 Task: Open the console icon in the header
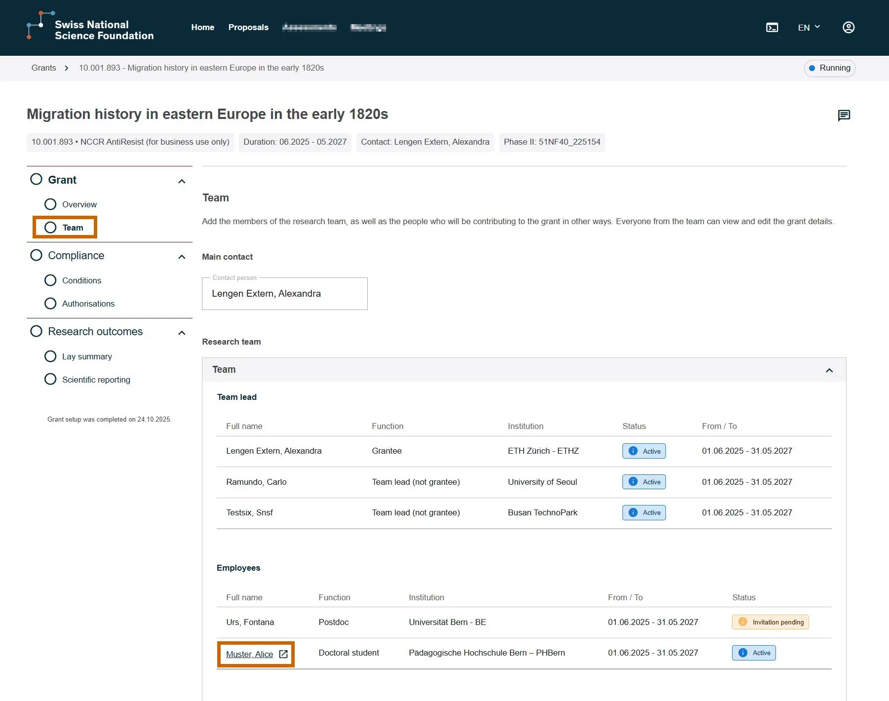point(772,28)
